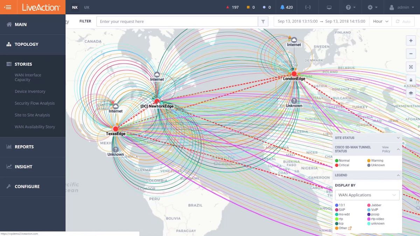Toggle Auto refresh next to the Hour selector
The width and height of the screenshot is (420, 236).
tap(402, 21)
